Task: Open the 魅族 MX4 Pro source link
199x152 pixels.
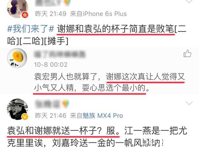Action: (103, 116)
